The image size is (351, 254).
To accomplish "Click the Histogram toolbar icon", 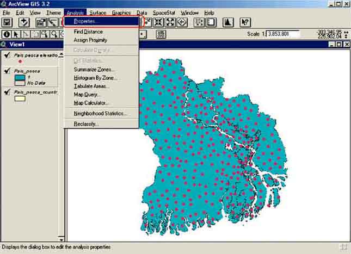I will pos(229,23).
